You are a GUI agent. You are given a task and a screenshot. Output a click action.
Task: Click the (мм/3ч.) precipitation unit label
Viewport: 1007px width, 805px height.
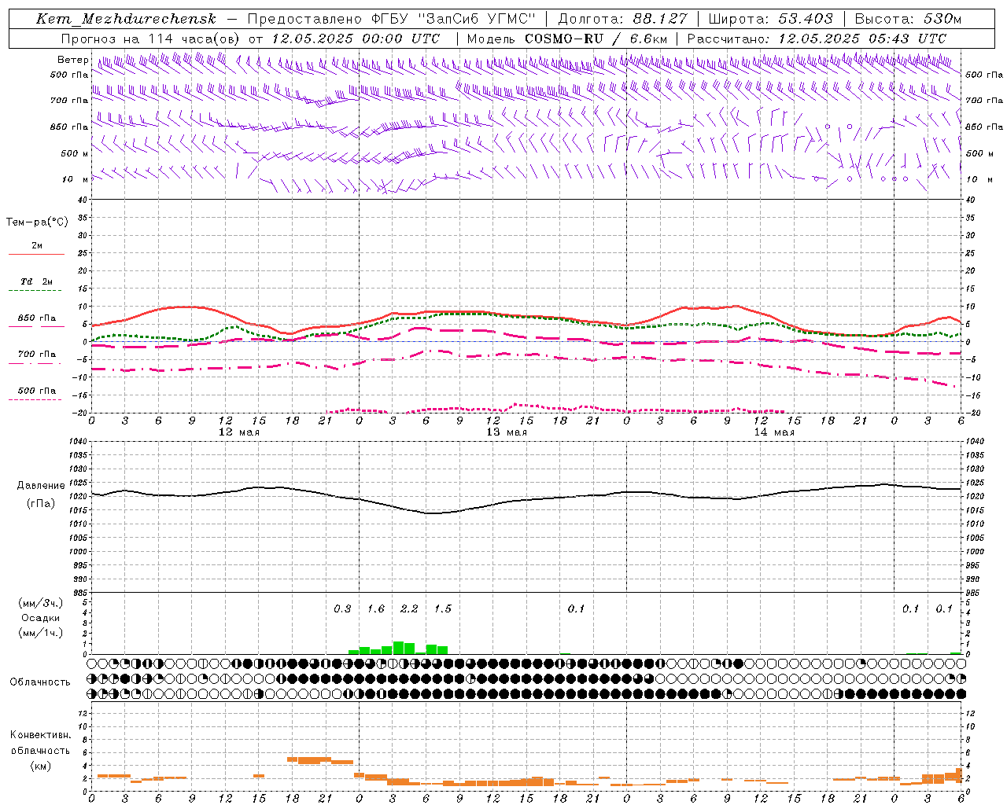click(x=40, y=603)
